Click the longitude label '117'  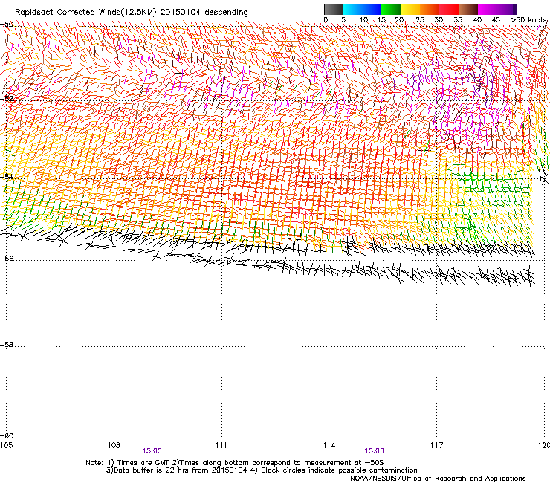(436, 445)
